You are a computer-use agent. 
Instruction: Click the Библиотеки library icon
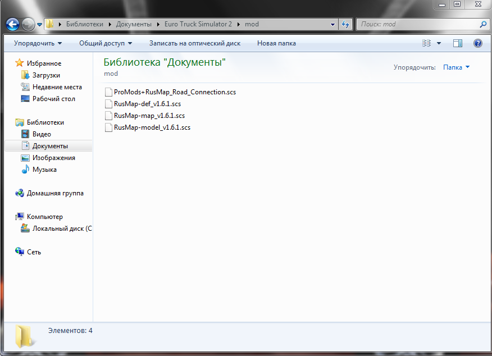(x=20, y=122)
